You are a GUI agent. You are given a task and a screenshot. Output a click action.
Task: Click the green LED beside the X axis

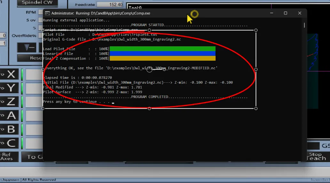pyautogui.click(x=22, y=74)
